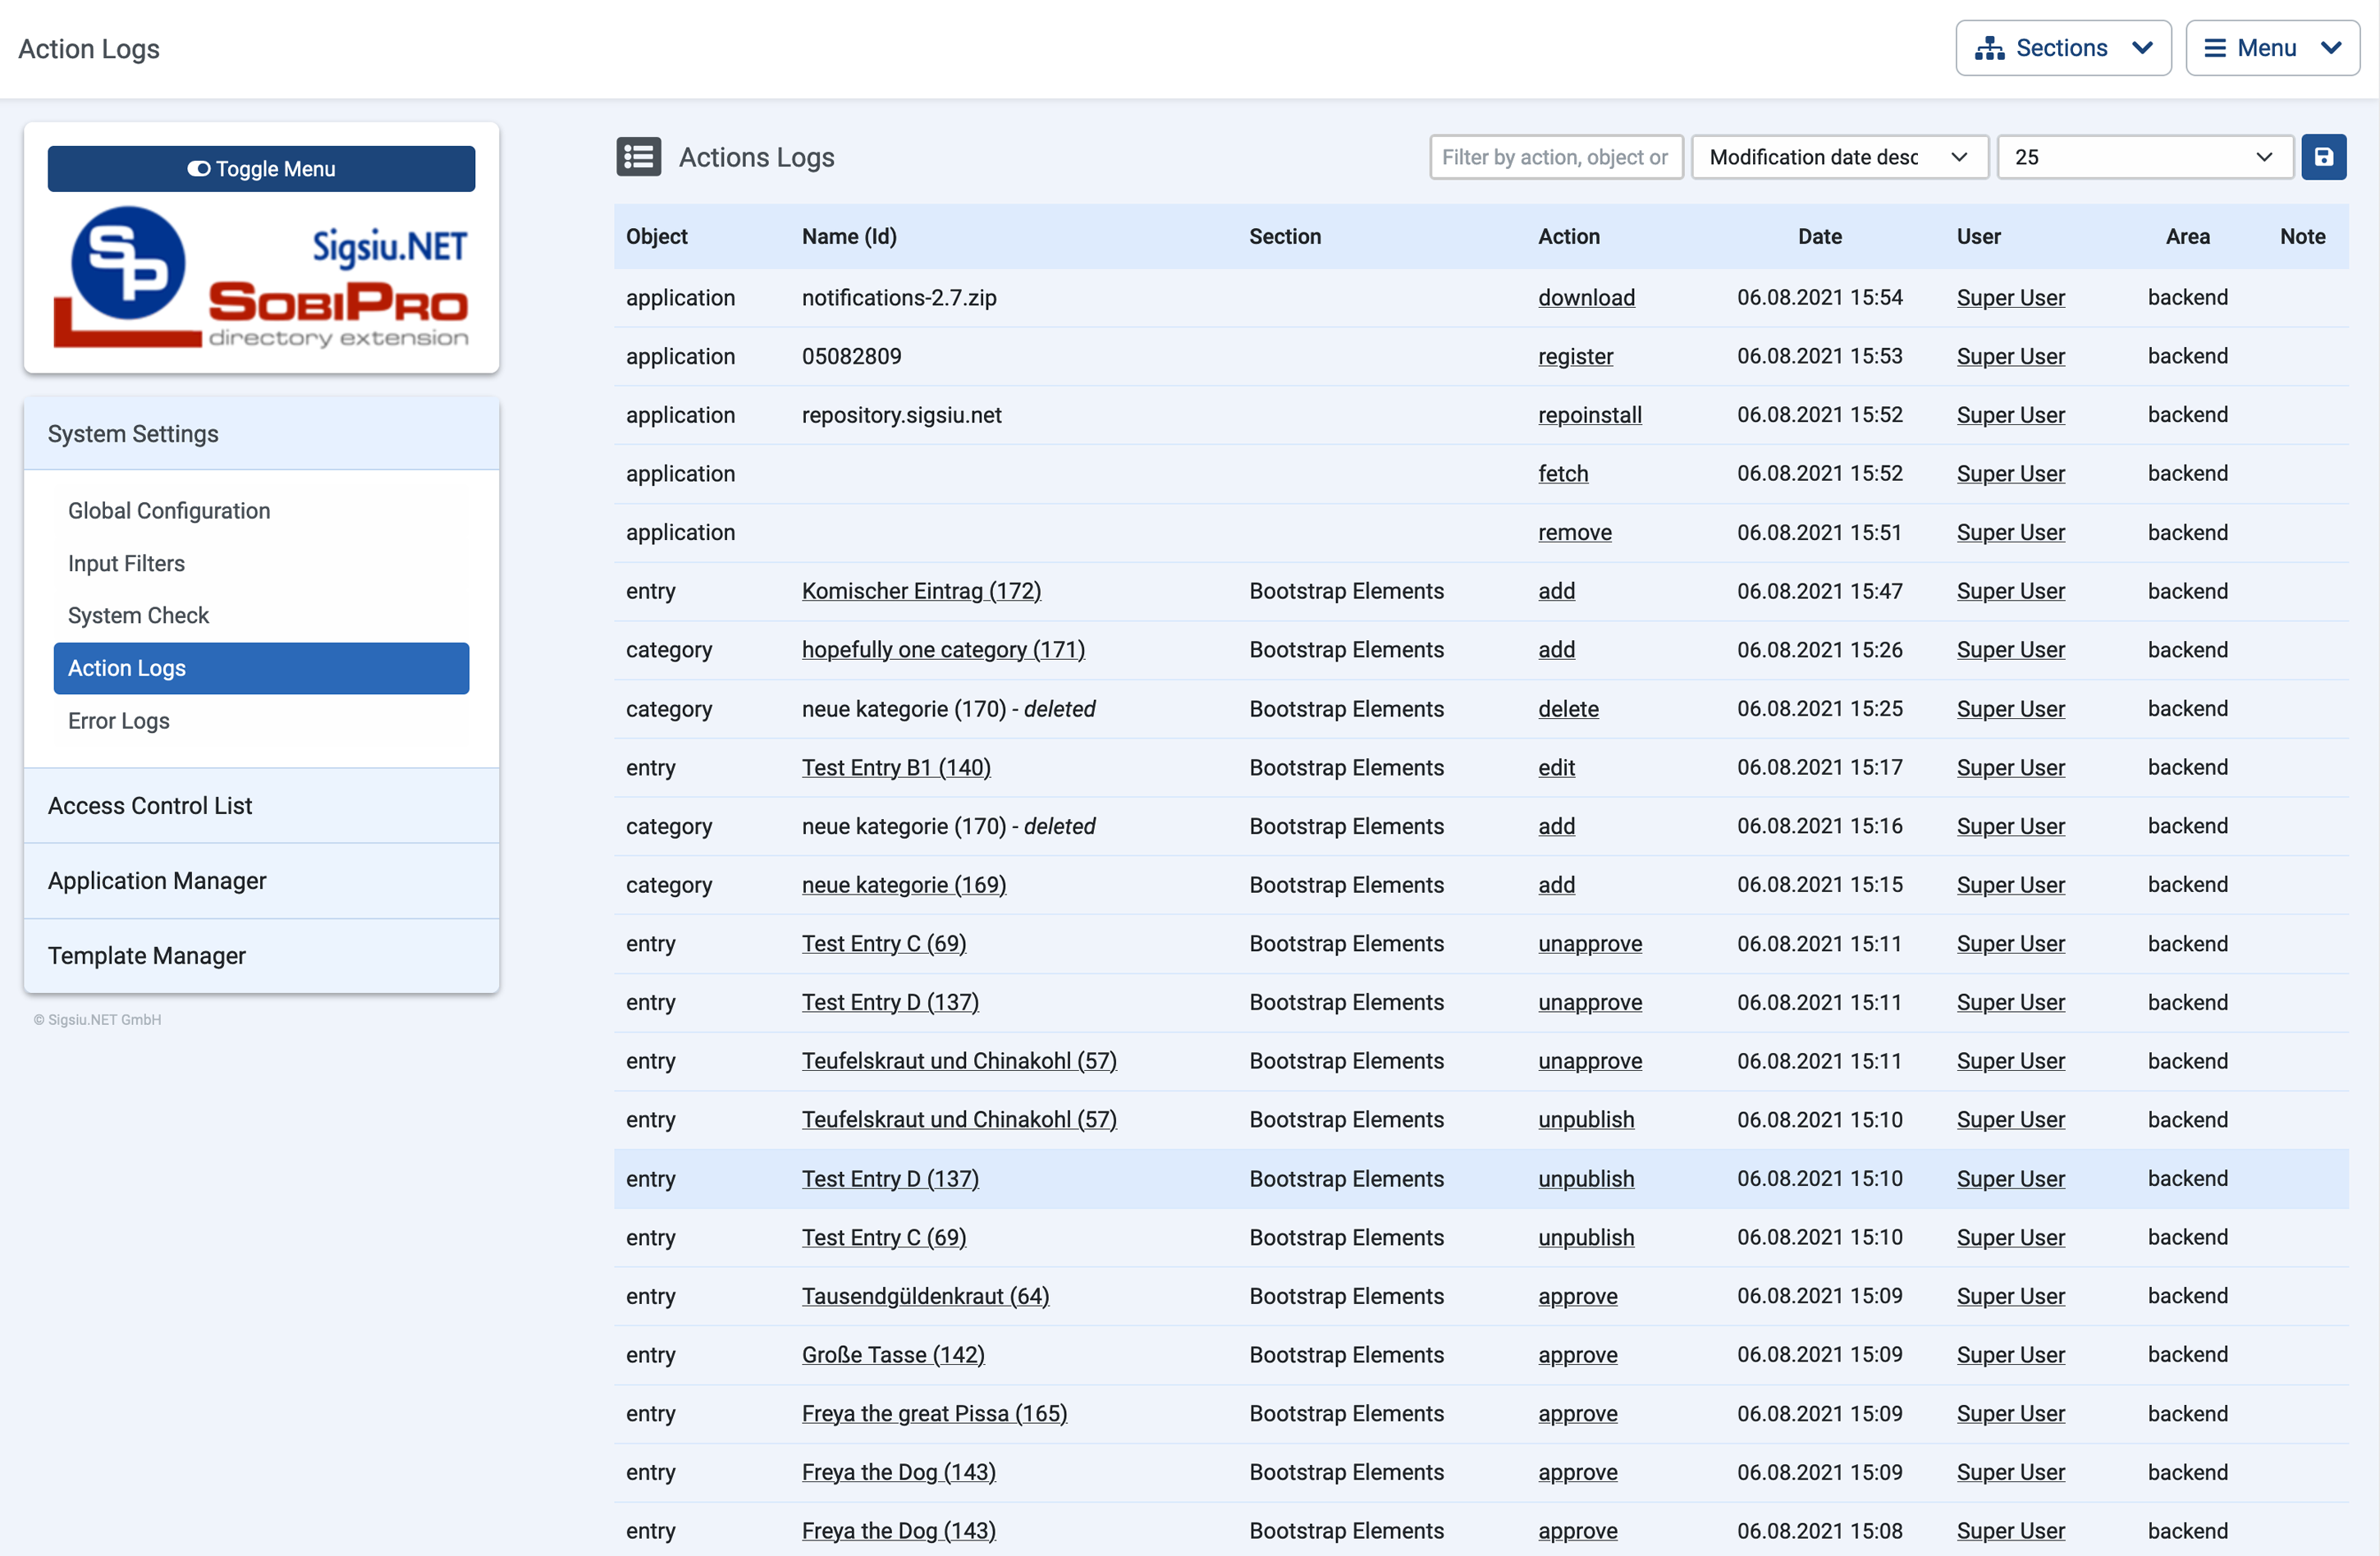This screenshot has height=1556, width=2380.
Task: Open the register action link
Action: [1575, 357]
